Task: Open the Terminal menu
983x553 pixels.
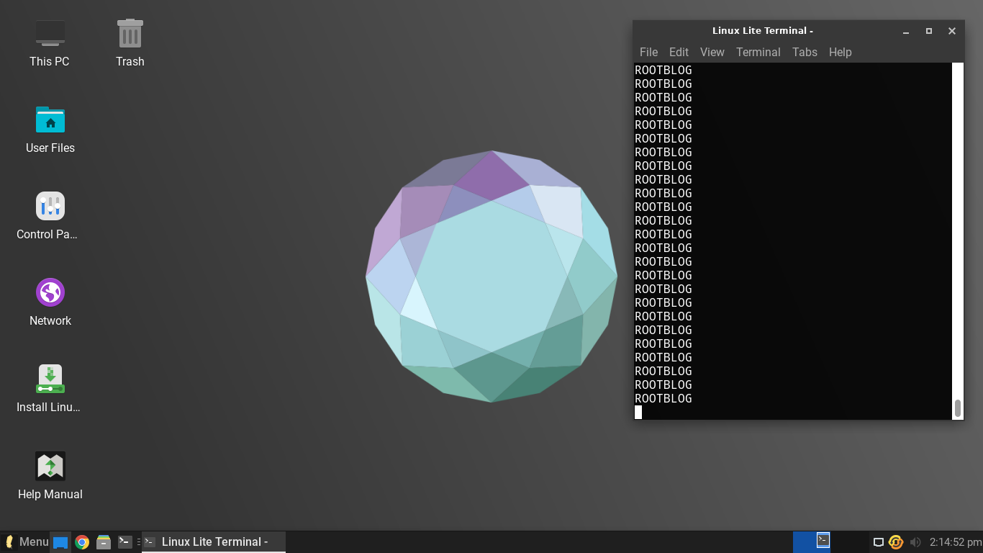Action: click(758, 52)
